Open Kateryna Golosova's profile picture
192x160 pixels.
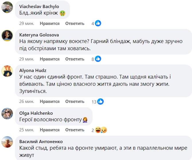(x=7, y=35)
